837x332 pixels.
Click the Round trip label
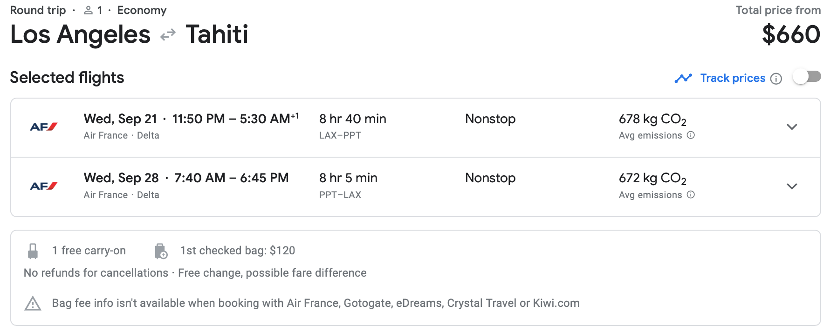(x=38, y=10)
